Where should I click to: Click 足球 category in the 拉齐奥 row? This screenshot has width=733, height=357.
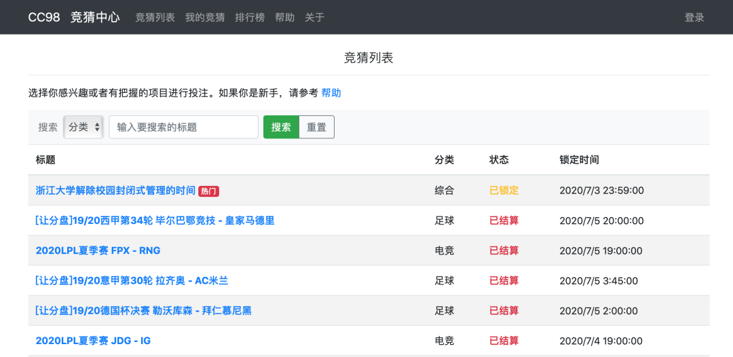pyautogui.click(x=444, y=281)
